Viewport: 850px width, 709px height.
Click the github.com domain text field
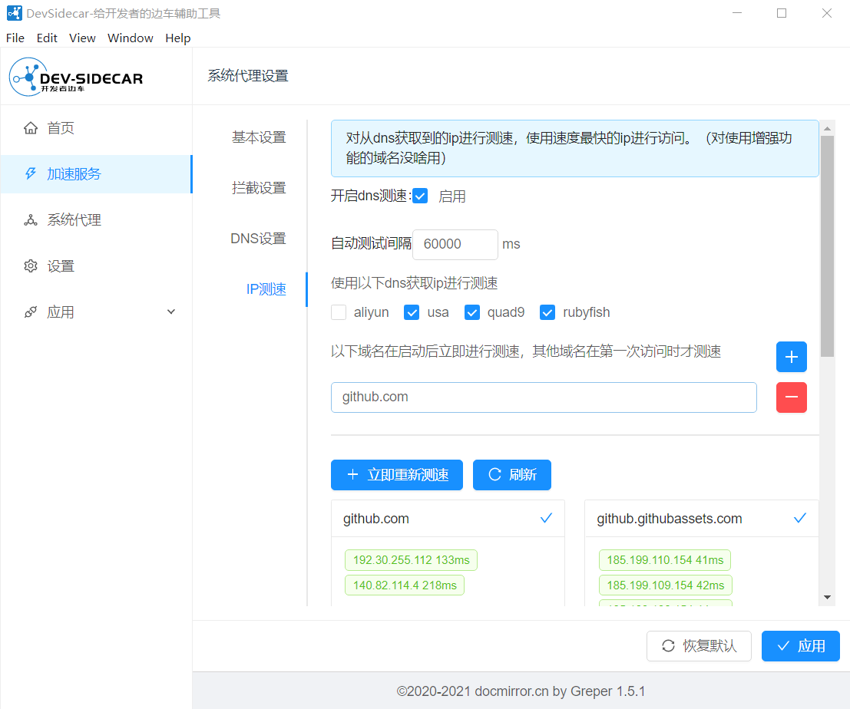[543, 397]
